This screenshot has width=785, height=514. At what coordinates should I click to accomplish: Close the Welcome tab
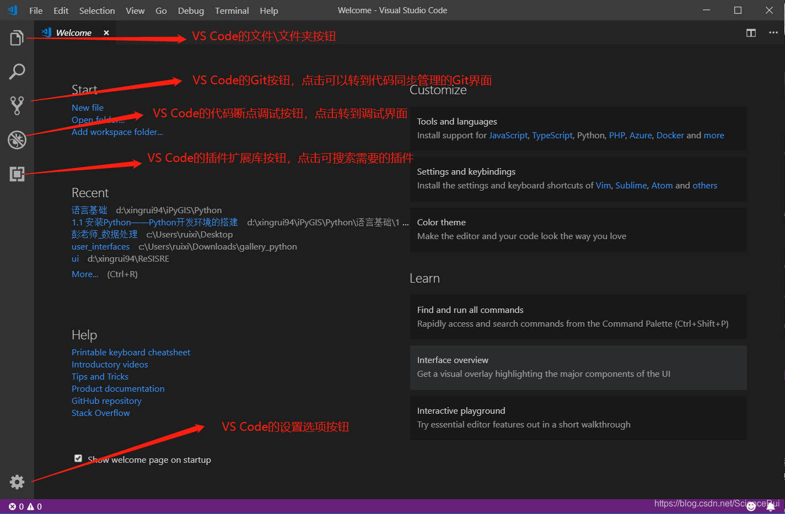point(106,33)
